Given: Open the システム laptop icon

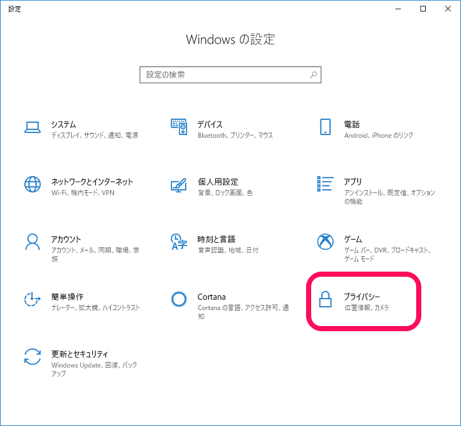Looking at the screenshot, I should point(33,127).
